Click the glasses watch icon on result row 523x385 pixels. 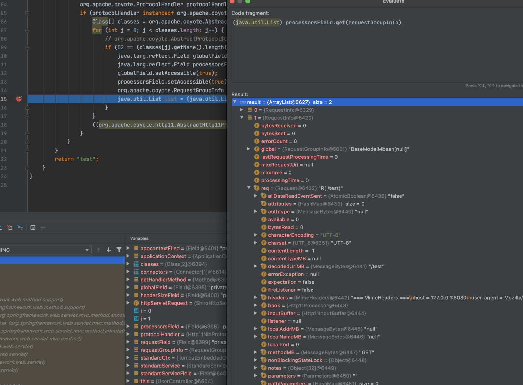coord(243,102)
